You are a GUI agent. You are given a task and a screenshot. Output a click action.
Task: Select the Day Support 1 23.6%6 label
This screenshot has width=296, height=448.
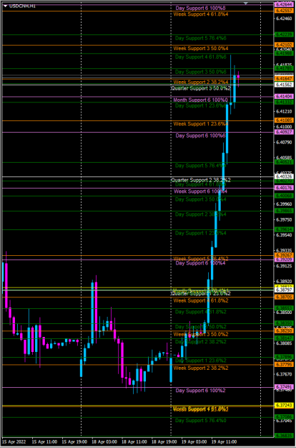201,105
